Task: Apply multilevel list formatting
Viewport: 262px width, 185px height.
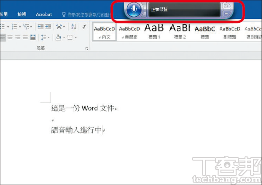Action: (x=26, y=26)
